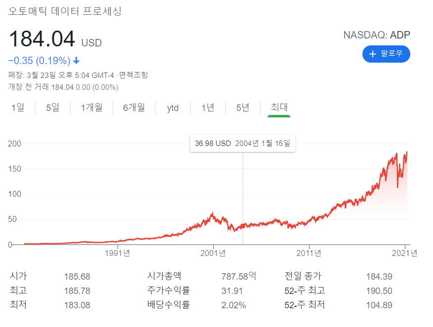Image resolution: width=433 pixels, height=327 pixels.
Task: Click the blue downward arrow beside the price change
Action: coord(78,60)
